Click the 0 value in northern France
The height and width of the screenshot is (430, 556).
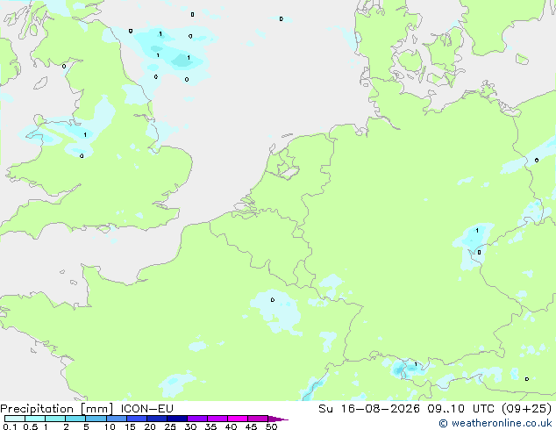[x=273, y=300]
